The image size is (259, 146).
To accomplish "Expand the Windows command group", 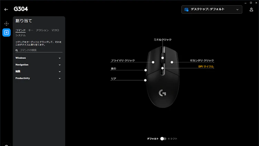I will coord(38,58).
